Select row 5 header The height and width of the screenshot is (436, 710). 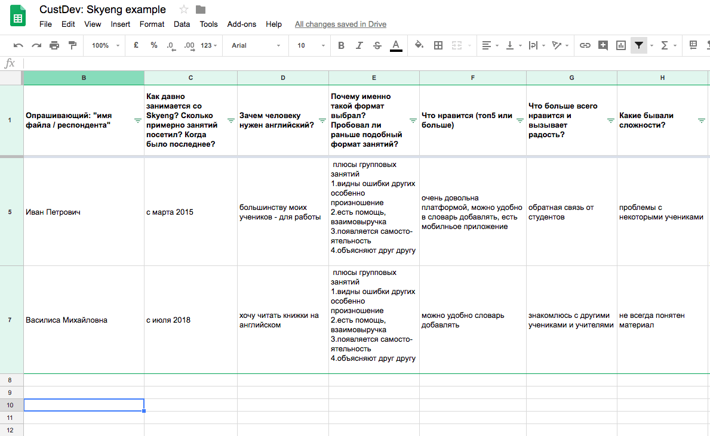coord(10,212)
